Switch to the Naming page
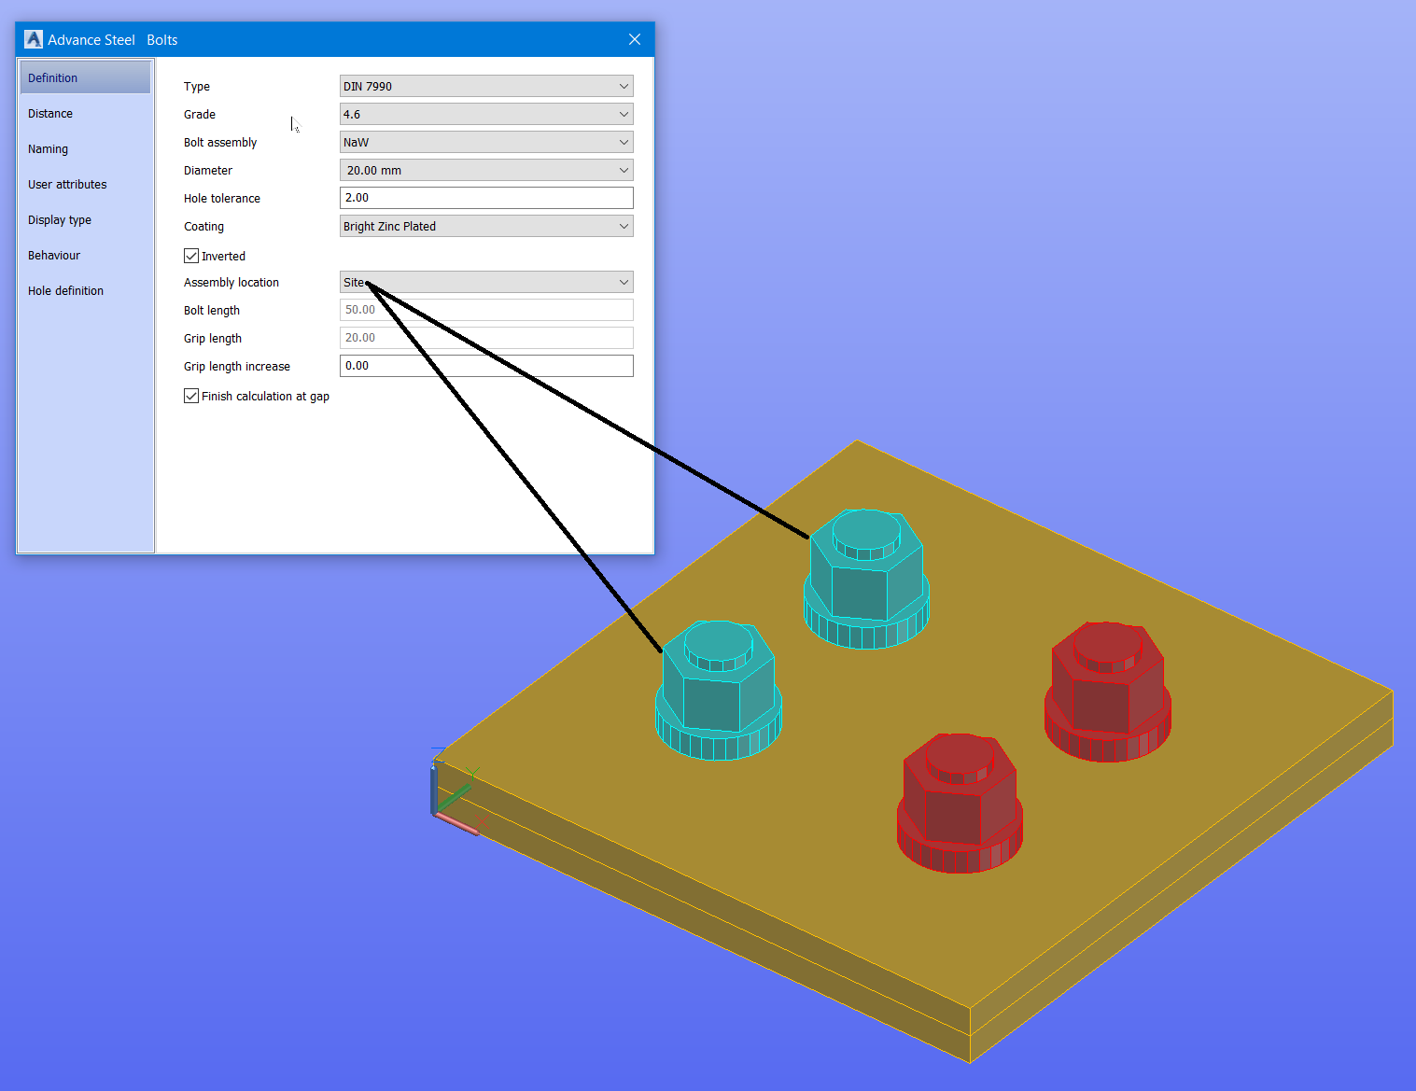Screen dimensions: 1416x1091 pos(48,148)
